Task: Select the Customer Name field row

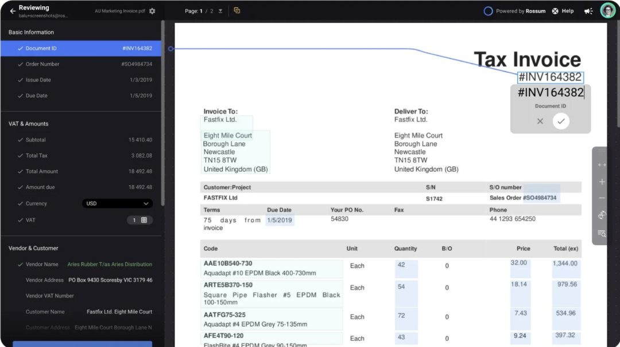Action: 81,311
